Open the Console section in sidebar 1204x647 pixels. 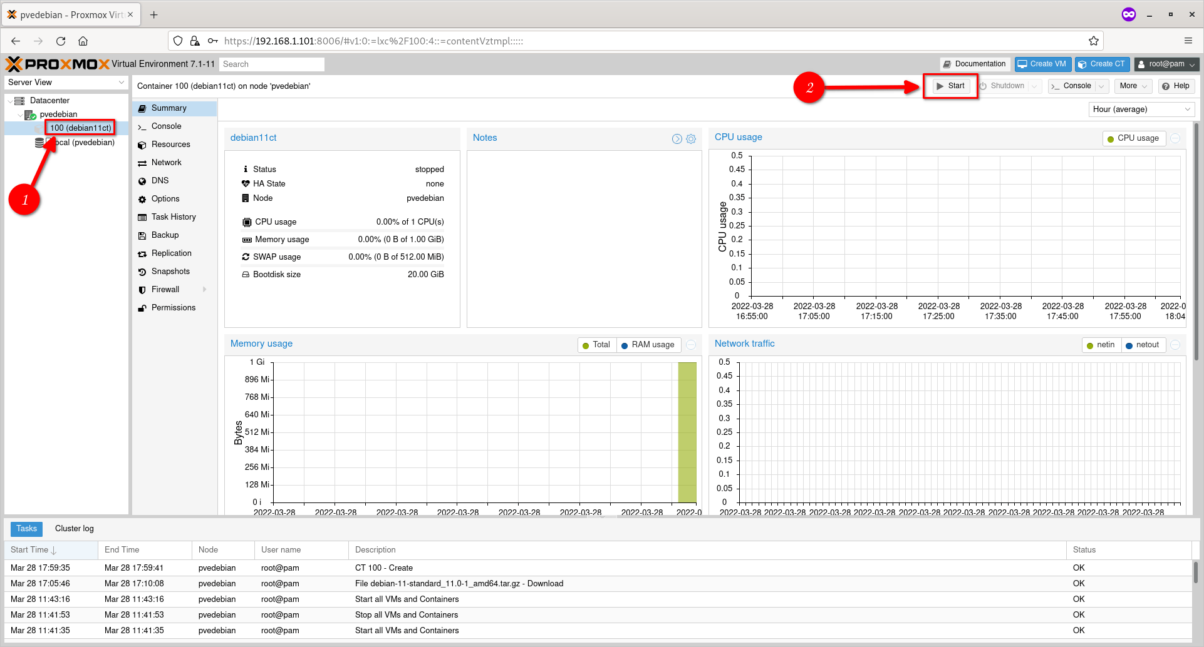point(174,126)
